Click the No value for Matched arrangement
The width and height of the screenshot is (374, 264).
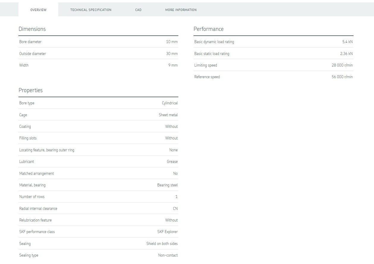[175, 173]
